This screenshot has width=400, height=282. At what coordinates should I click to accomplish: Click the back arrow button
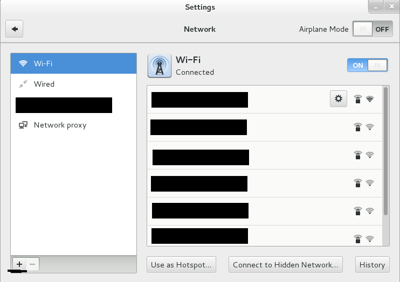(x=15, y=29)
